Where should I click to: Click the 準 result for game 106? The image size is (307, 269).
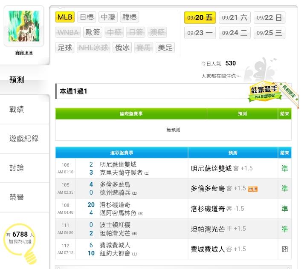[x=284, y=168]
